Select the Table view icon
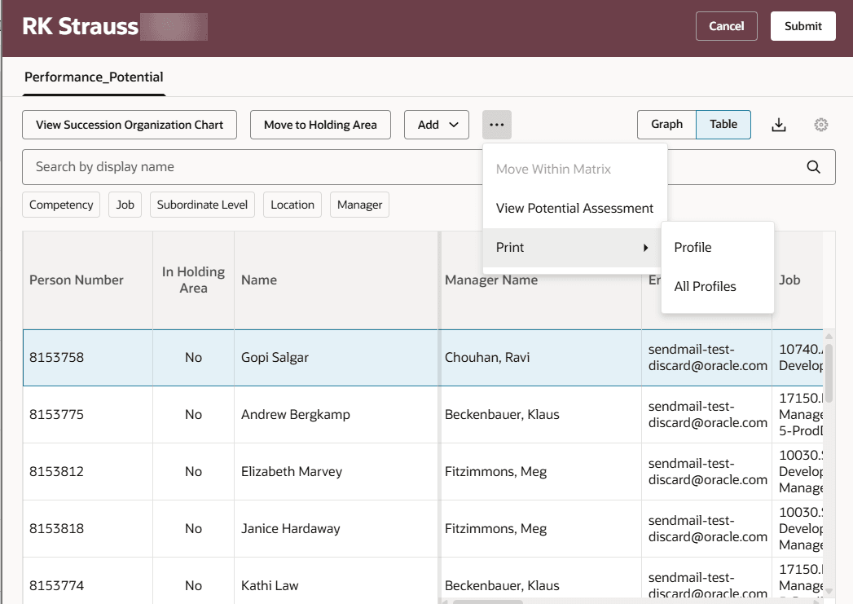 tap(723, 124)
